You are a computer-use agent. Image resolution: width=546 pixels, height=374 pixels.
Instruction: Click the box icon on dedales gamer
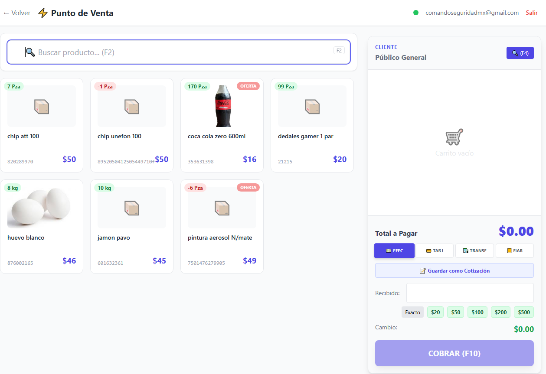tap(312, 107)
